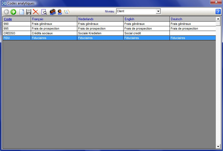Click empty Deutsch cell of CREDSO row
223x151 pixels.
click(x=193, y=33)
